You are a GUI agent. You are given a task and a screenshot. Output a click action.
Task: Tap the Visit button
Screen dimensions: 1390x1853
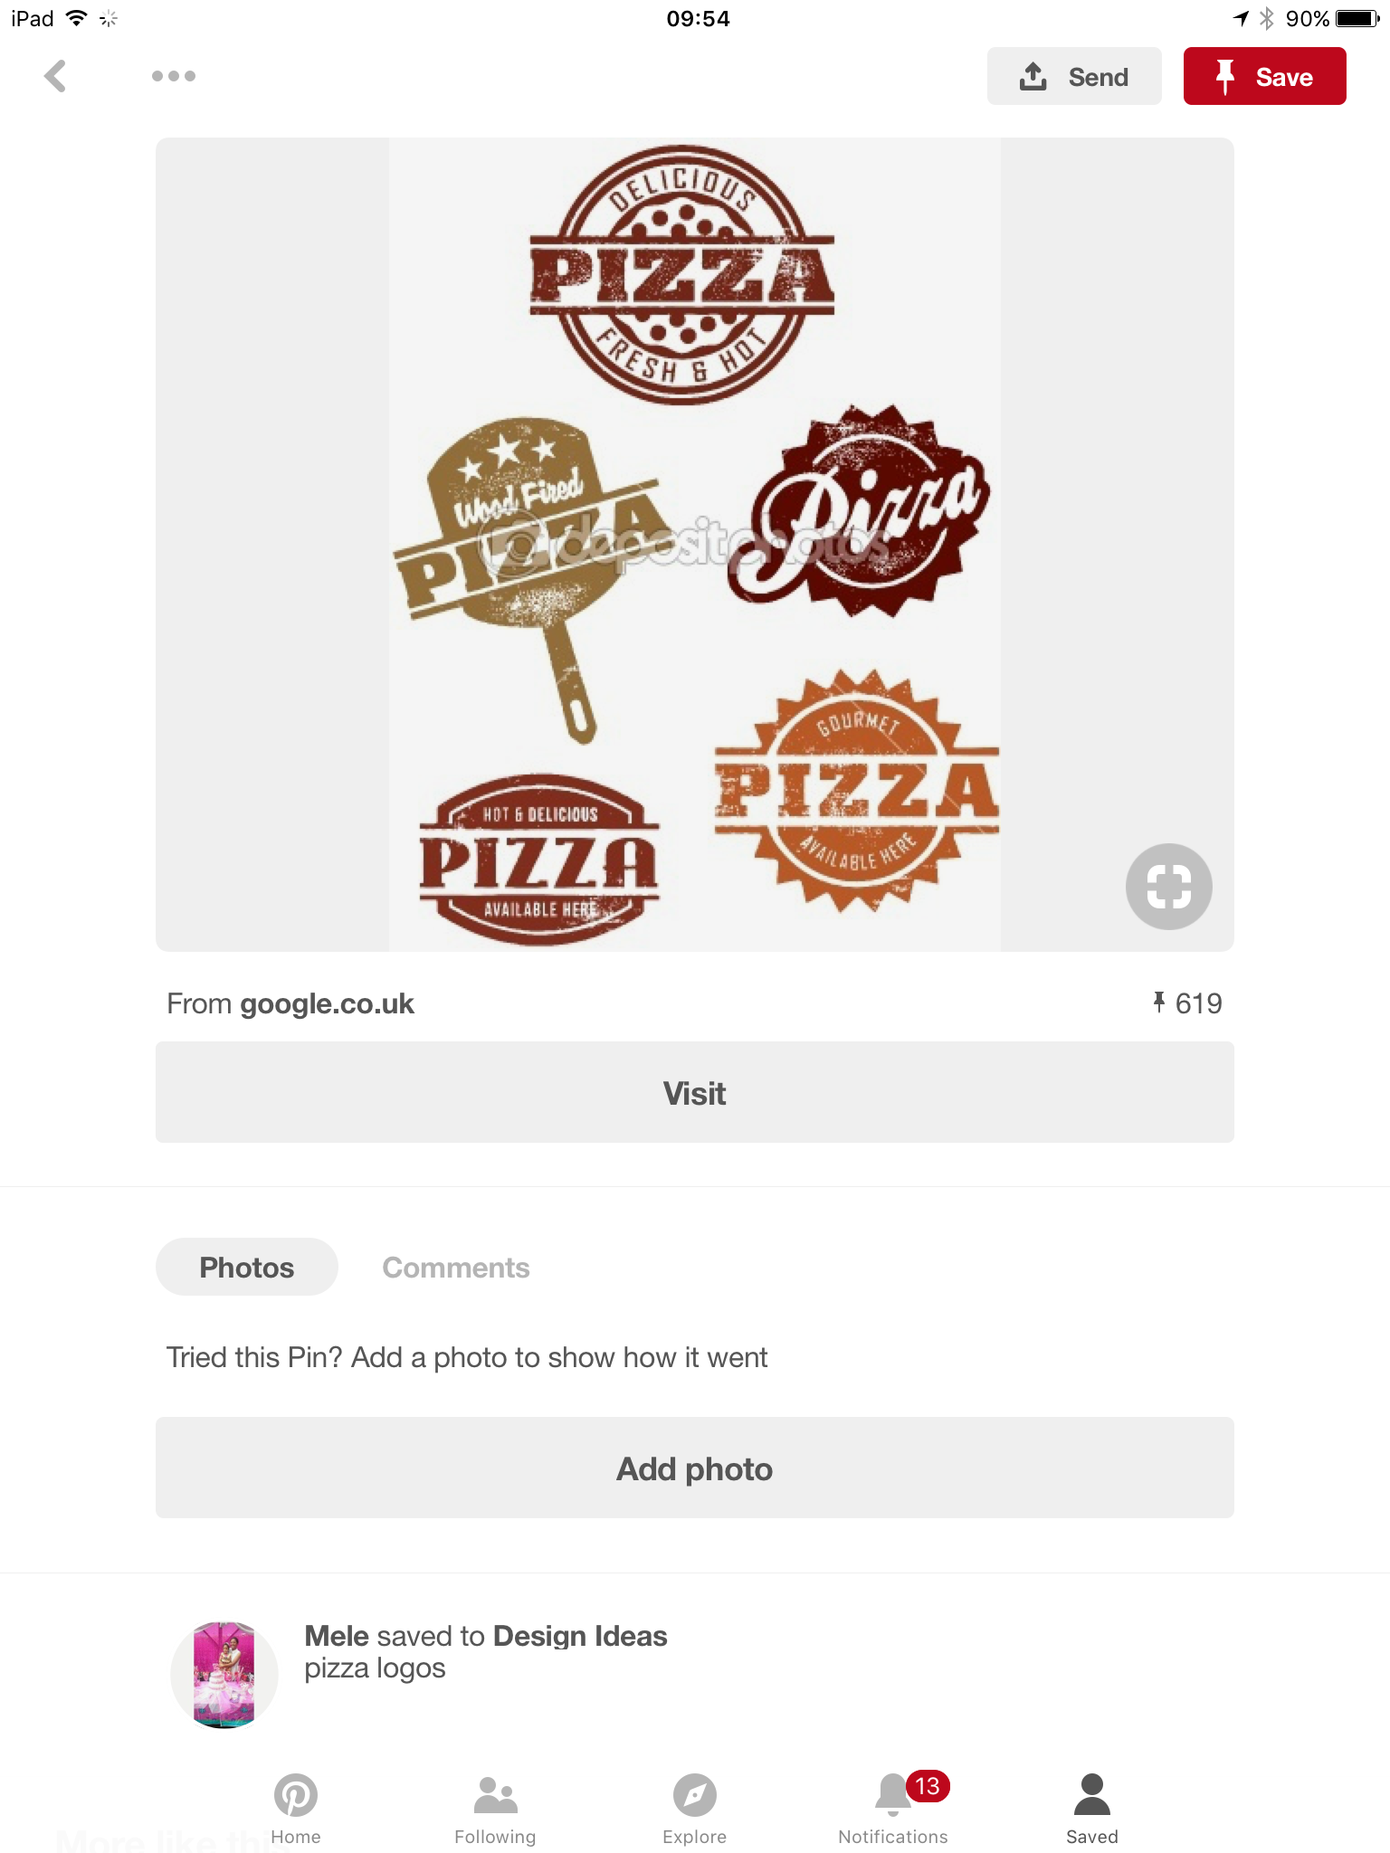[x=694, y=1093]
